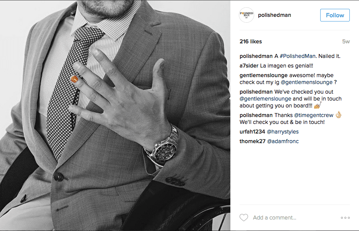Click the heart like icon
The width and height of the screenshot is (359, 231).
[243, 218]
